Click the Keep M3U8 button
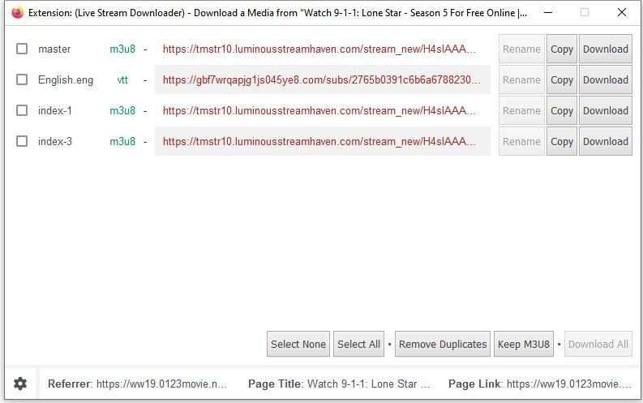 pos(523,344)
